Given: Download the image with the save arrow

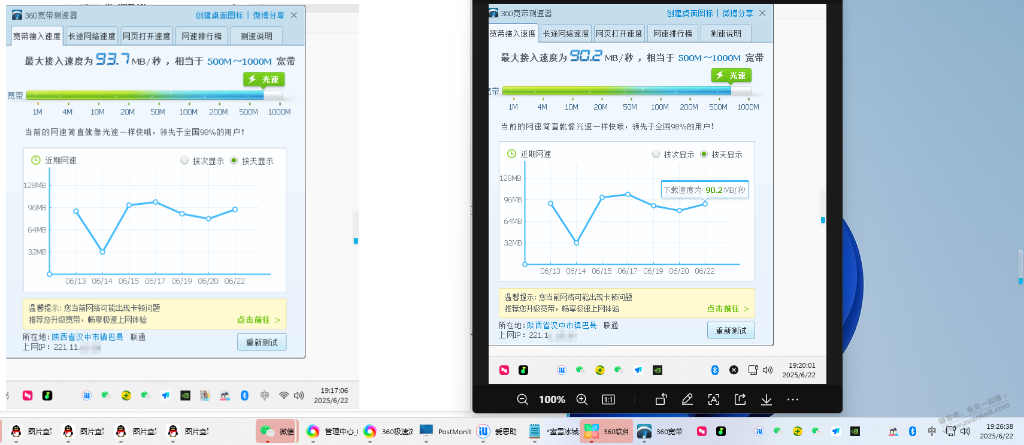Looking at the screenshot, I should click(767, 399).
